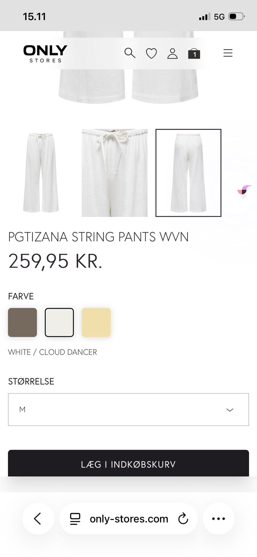Image resolution: width=257 pixels, height=557 pixels.
Task: Click the size dropdown chevron arrow
Action: pyautogui.click(x=230, y=410)
